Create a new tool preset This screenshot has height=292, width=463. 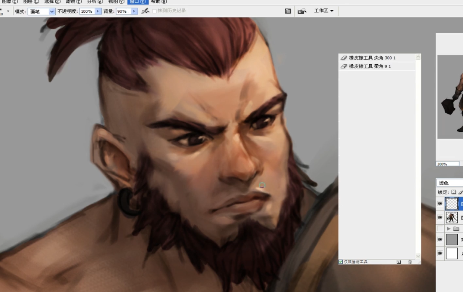tap(399, 262)
